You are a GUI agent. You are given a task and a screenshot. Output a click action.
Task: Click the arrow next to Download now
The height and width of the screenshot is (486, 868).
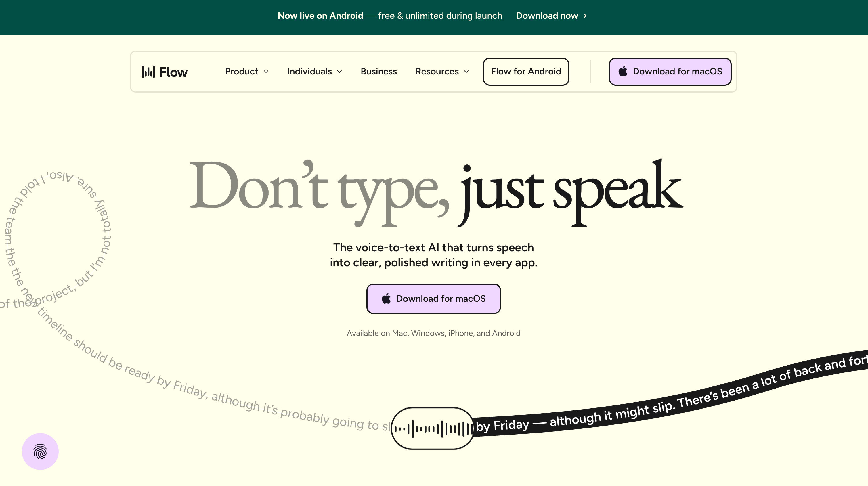[x=585, y=16]
